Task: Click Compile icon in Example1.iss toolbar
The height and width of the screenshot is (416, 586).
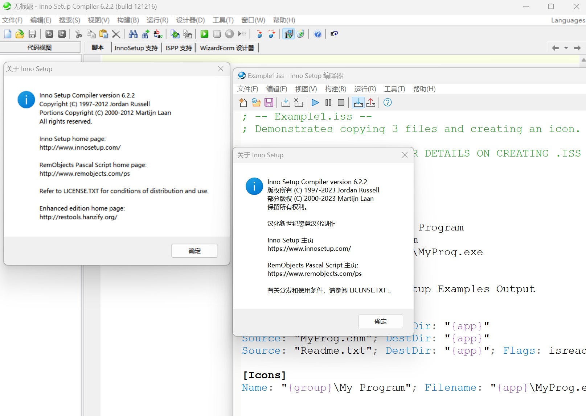Action: click(286, 103)
